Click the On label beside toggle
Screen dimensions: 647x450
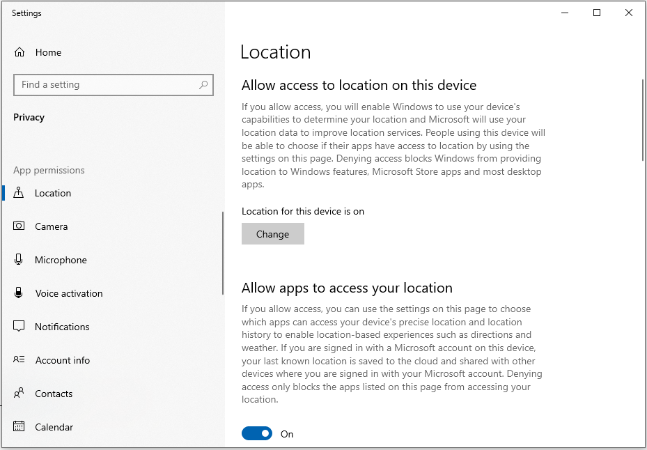click(x=287, y=434)
